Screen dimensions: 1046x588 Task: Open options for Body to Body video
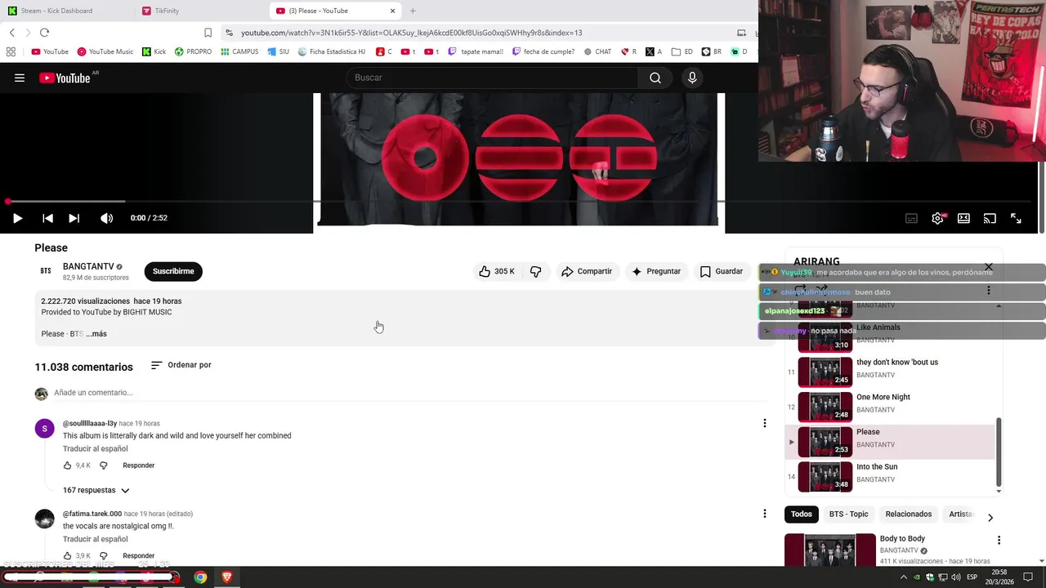tap(999, 541)
